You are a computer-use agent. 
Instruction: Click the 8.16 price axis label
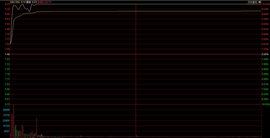(x=7, y=9)
